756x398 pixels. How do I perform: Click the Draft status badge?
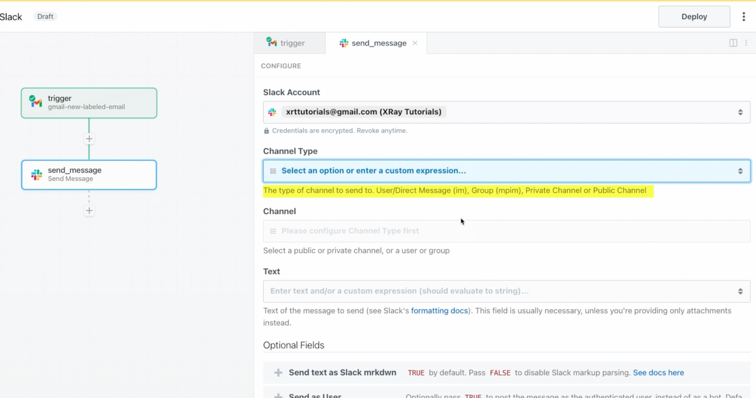tap(45, 17)
